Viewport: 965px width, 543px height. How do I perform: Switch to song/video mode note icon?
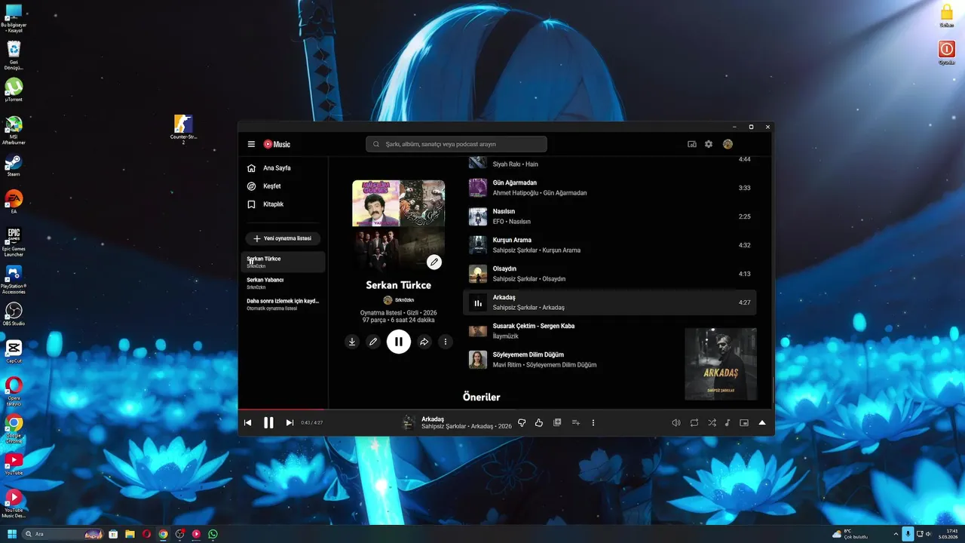pos(728,423)
